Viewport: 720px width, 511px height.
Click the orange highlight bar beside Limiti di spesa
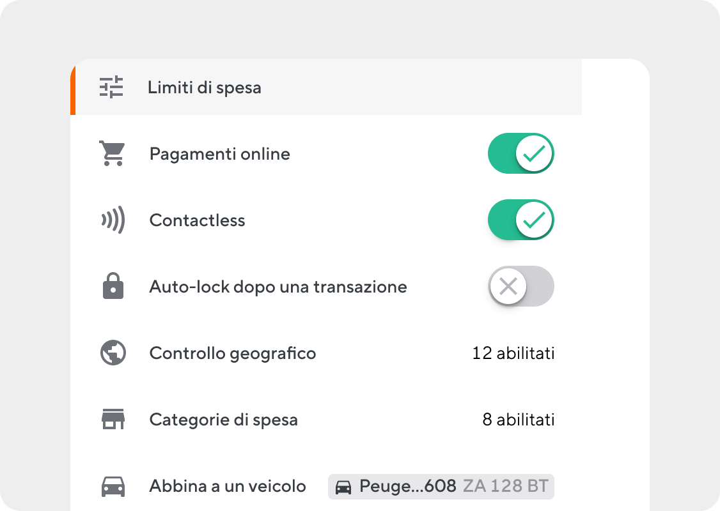(x=72, y=87)
